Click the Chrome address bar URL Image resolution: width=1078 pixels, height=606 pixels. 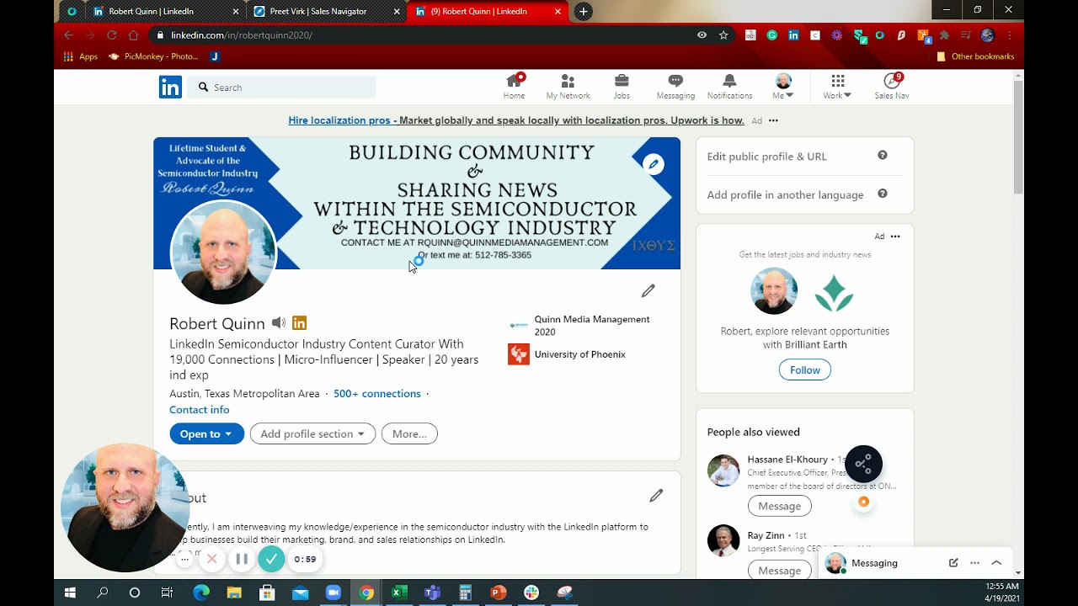pos(241,35)
